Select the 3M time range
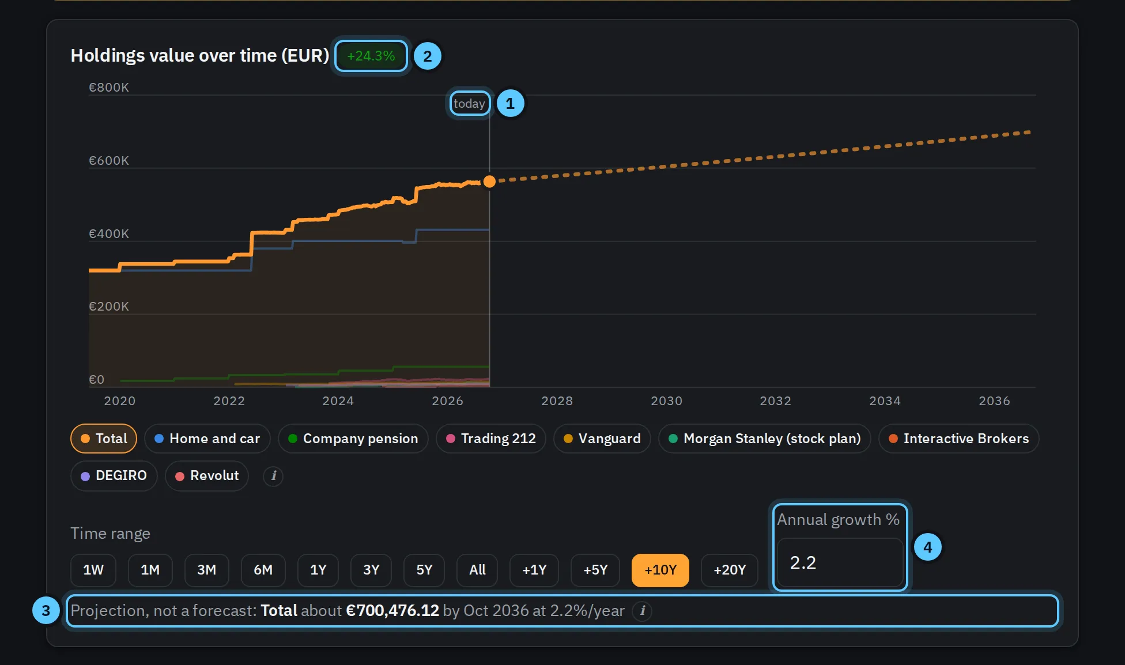The height and width of the screenshot is (665, 1125). [x=207, y=570]
